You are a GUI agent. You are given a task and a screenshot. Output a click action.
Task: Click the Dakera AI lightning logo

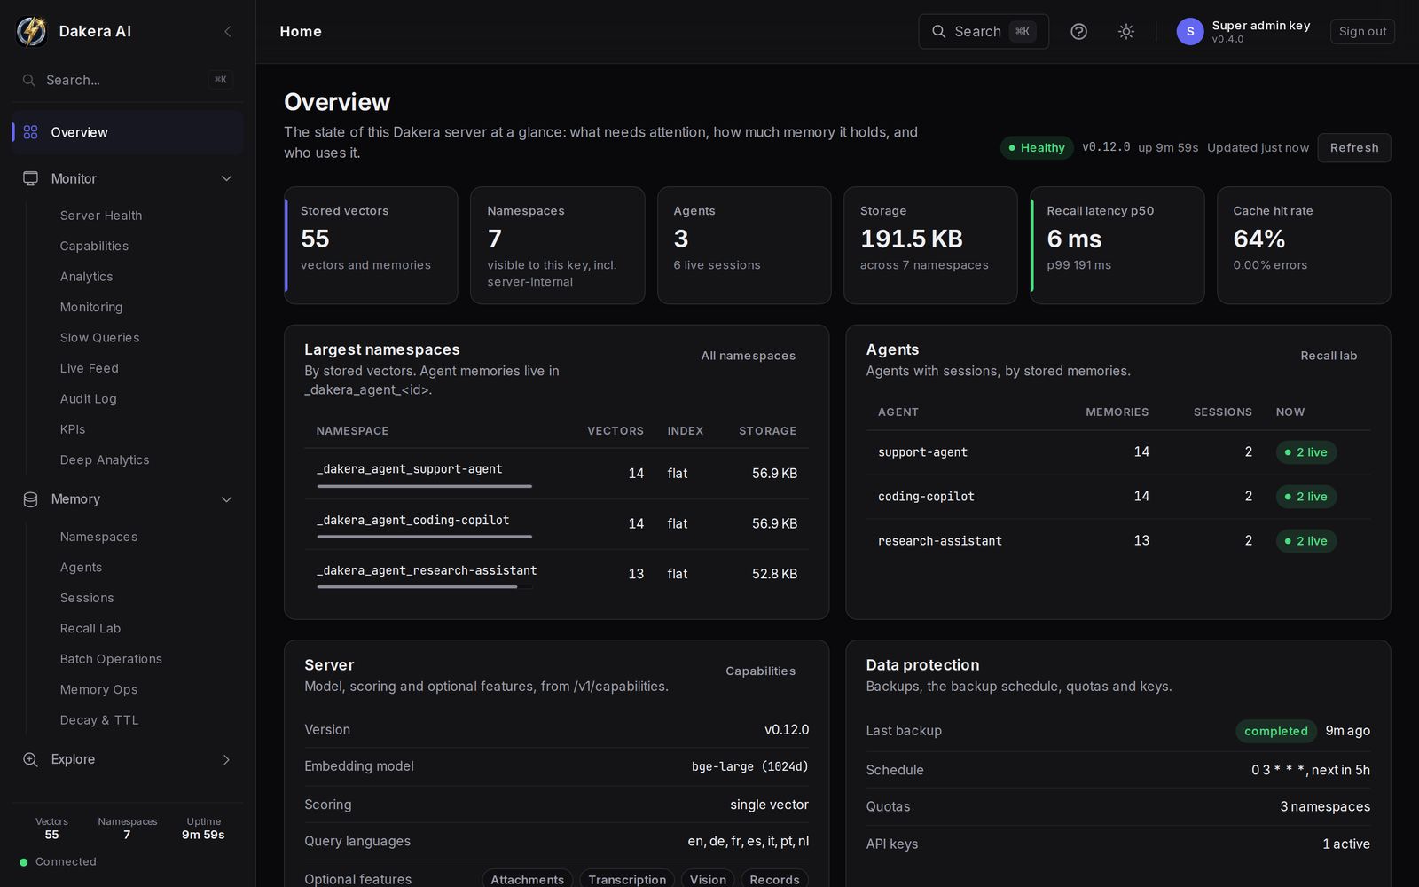(32, 31)
